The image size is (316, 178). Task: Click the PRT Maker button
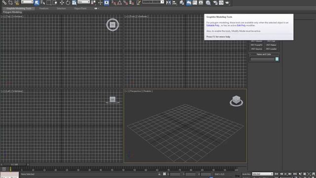271,45
